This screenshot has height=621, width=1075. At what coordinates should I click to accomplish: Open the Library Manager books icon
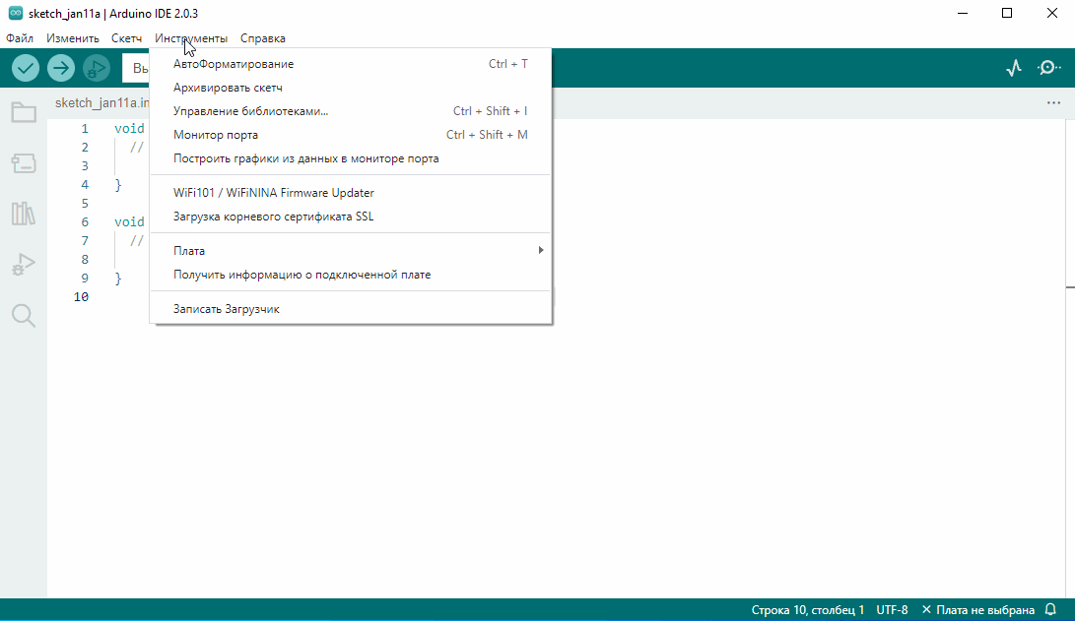pyautogui.click(x=24, y=214)
